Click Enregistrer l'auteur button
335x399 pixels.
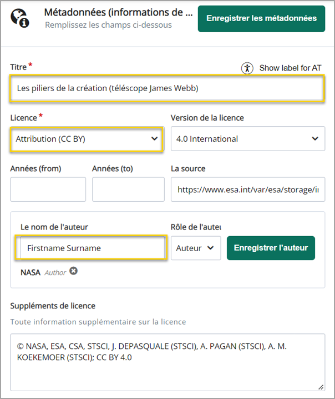coord(271,248)
